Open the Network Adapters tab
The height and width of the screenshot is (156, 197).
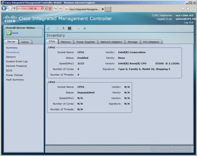(111, 42)
